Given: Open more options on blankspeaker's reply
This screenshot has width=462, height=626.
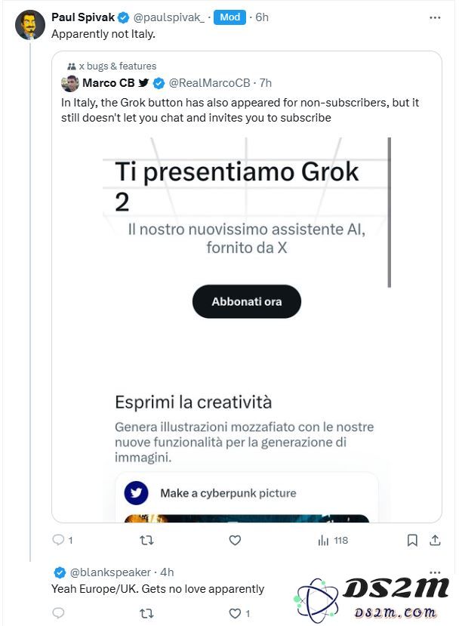Looking at the screenshot, I should tap(435, 572).
